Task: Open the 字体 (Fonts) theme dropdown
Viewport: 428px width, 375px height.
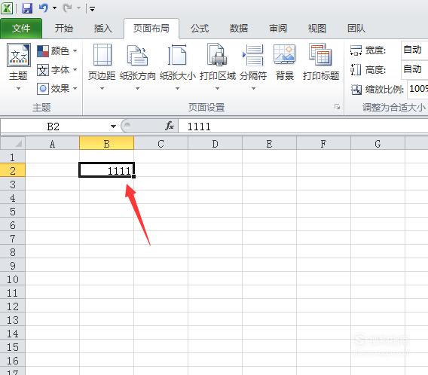Action: pyautogui.click(x=57, y=70)
